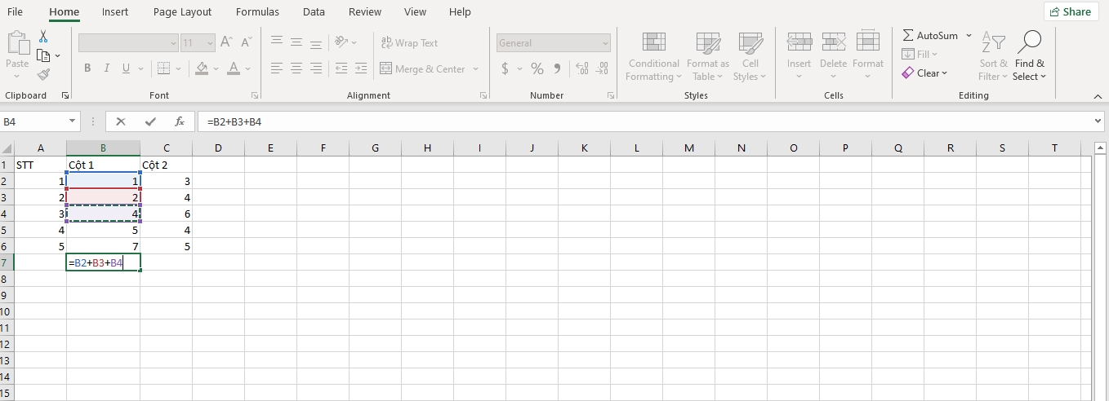Switch to the Formulas tab
The image size is (1109, 401).
coord(257,11)
